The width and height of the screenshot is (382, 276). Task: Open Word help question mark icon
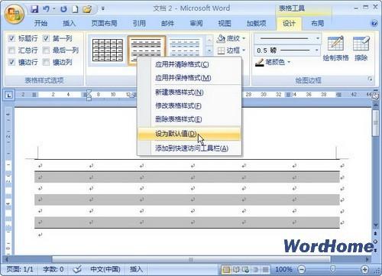click(374, 24)
